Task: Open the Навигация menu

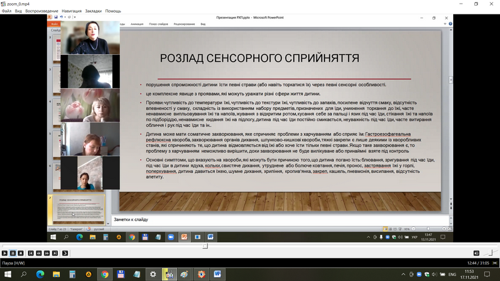Action: pos(71,11)
